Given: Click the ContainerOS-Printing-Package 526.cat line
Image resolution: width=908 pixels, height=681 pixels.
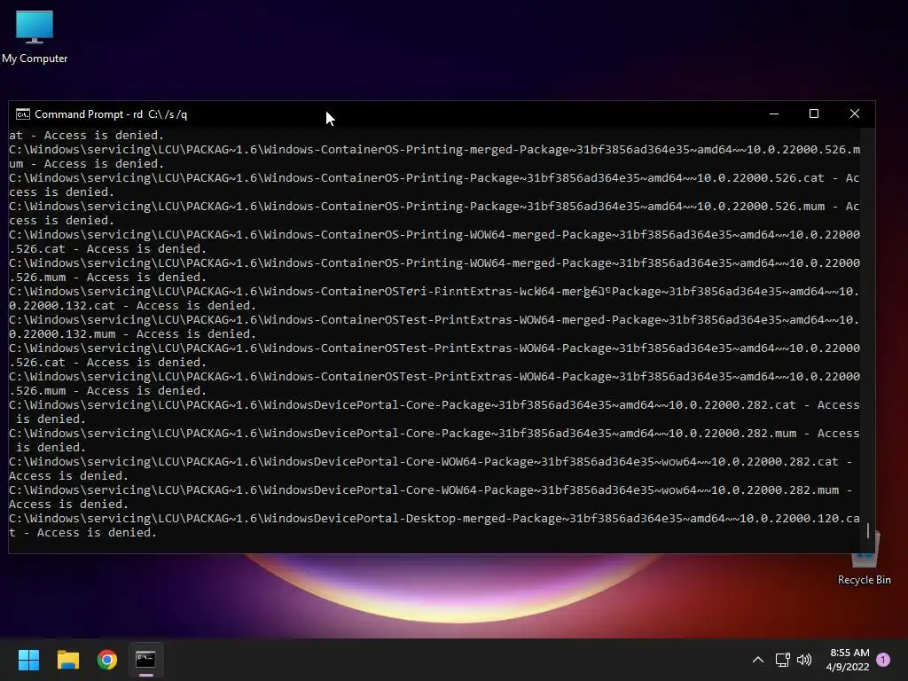Looking at the screenshot, I should point(434,177).
